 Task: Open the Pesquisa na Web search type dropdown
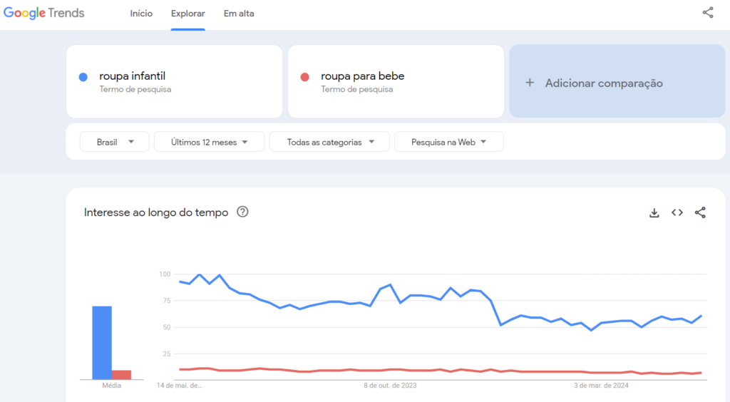point(449,142)
